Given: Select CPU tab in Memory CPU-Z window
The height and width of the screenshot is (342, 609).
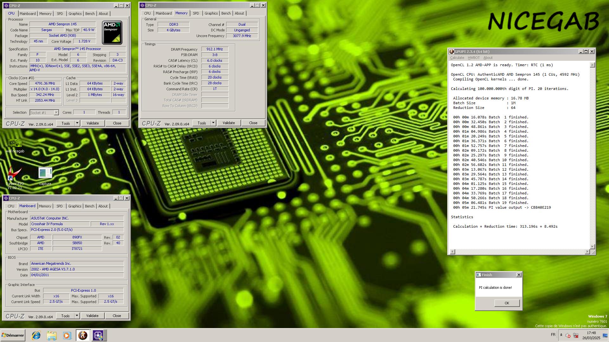Looking at the screenshot, I should (x=147, y=13).
